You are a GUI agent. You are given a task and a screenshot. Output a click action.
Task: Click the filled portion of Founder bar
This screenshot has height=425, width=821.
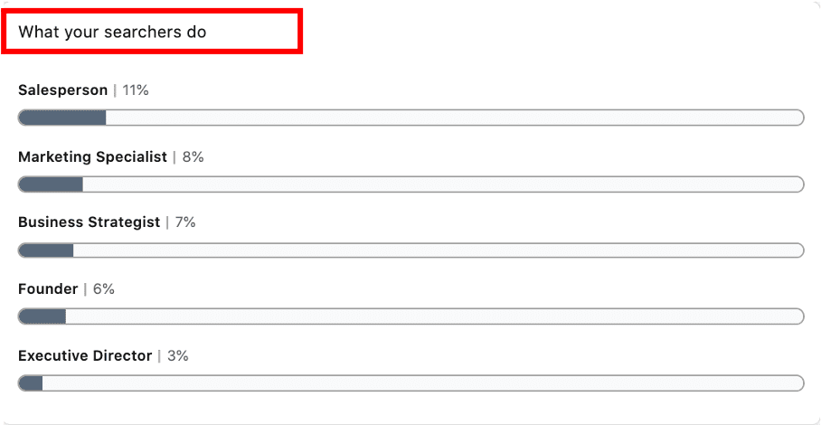[42, 316]
